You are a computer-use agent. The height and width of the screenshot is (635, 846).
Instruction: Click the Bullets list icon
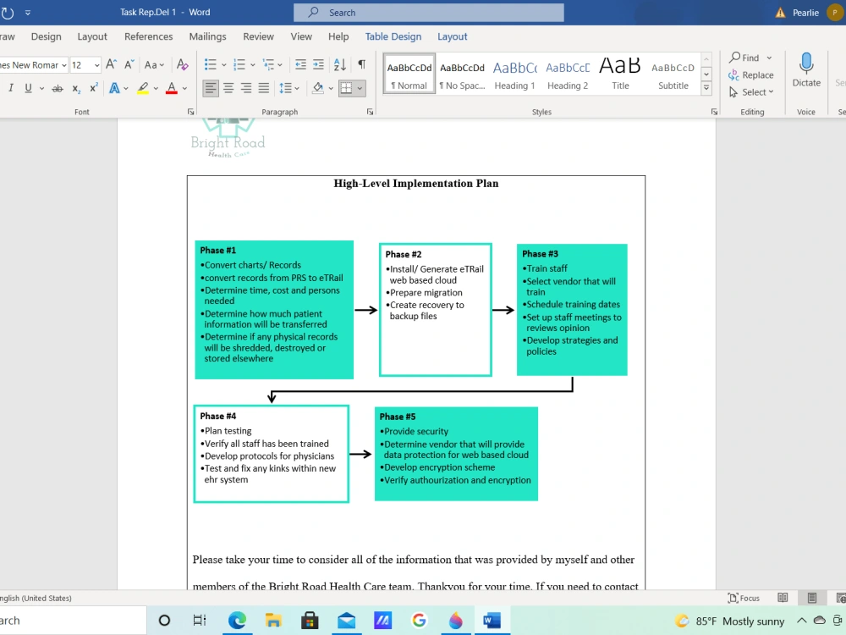tap(211, 65)
